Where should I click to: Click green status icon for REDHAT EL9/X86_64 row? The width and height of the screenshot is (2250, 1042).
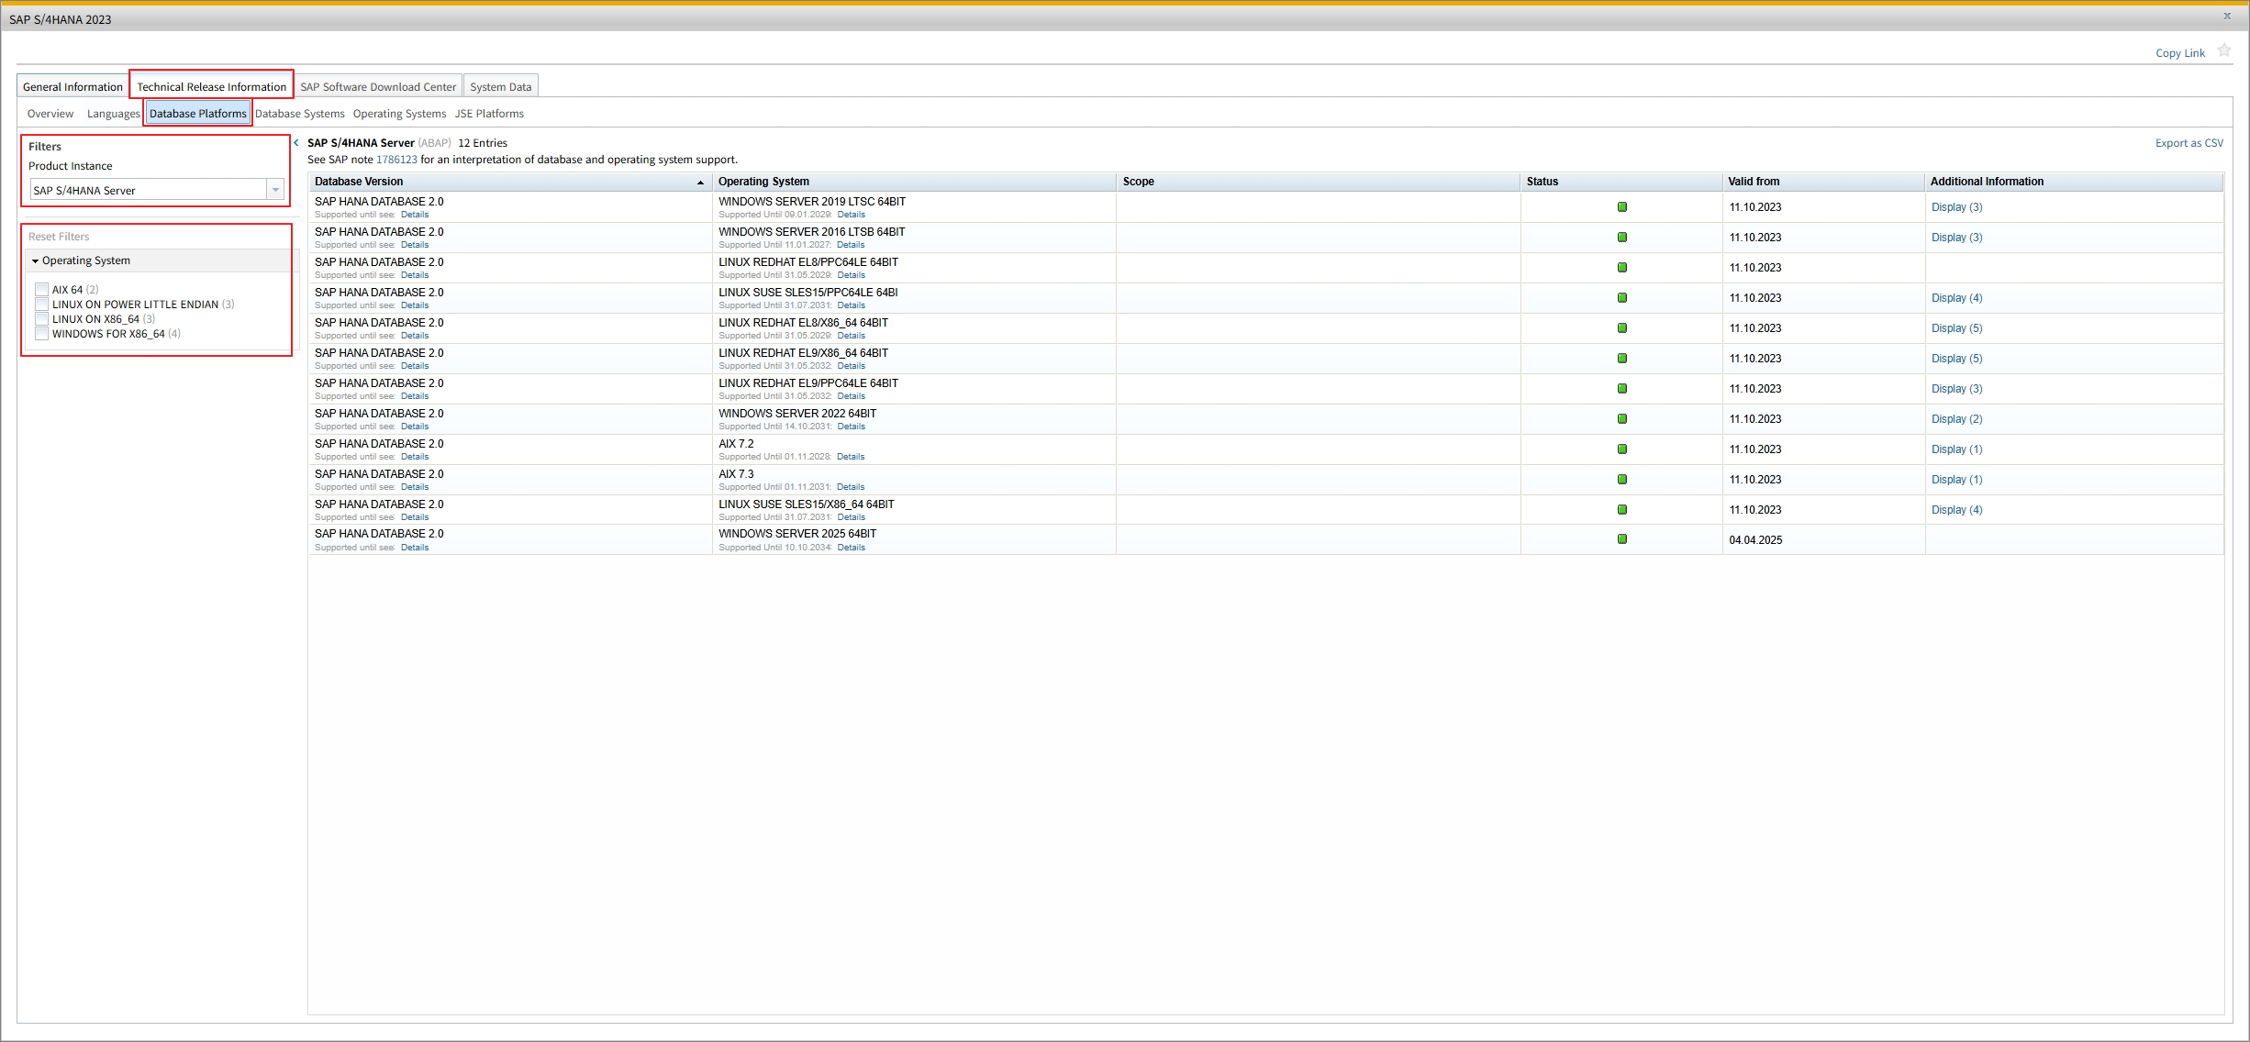point(1621,359)
